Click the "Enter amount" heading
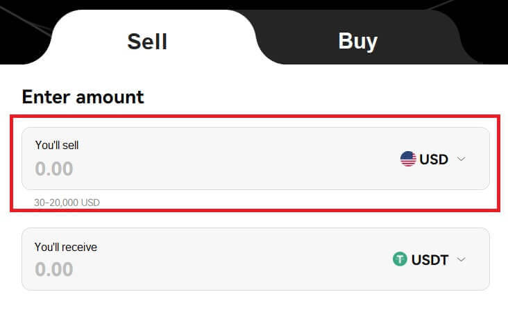The height and width of the screenshot is (319, 508). pyautogui.click(x=83, y=96)
